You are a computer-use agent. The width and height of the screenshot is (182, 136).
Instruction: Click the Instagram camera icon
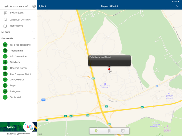pos(5,91)
